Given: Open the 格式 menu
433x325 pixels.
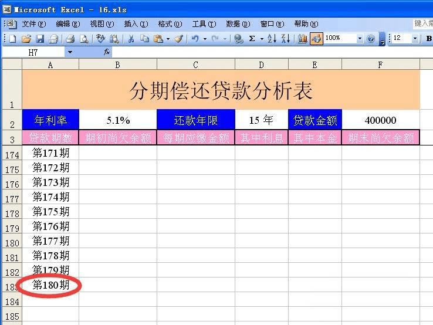Looking at the screenshot, I should pos(170,24).
